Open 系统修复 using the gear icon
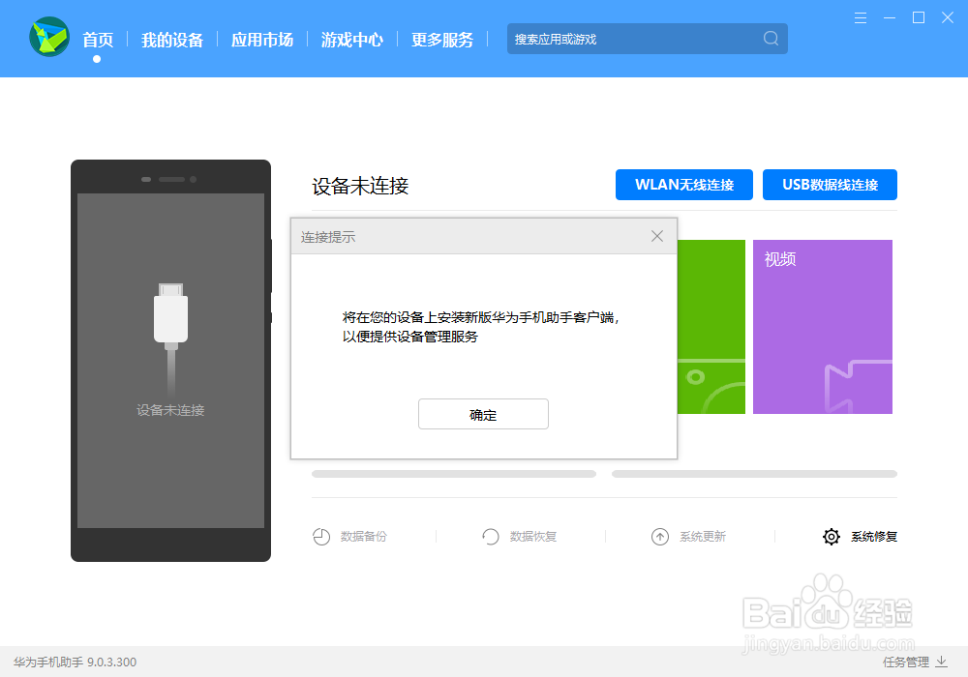This screenshot has width=968, height=677. pos(831,536)
